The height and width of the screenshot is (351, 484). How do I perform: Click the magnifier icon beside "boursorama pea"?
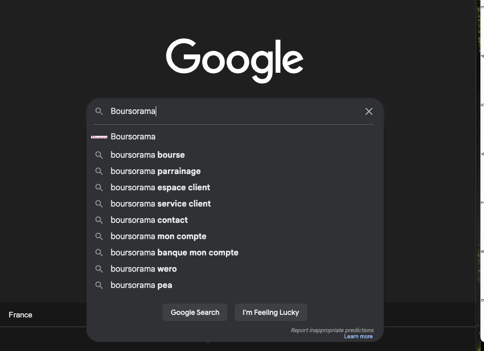[99, 285]
